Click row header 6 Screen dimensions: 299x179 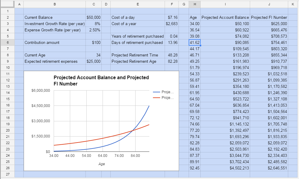tap(7, 42)
